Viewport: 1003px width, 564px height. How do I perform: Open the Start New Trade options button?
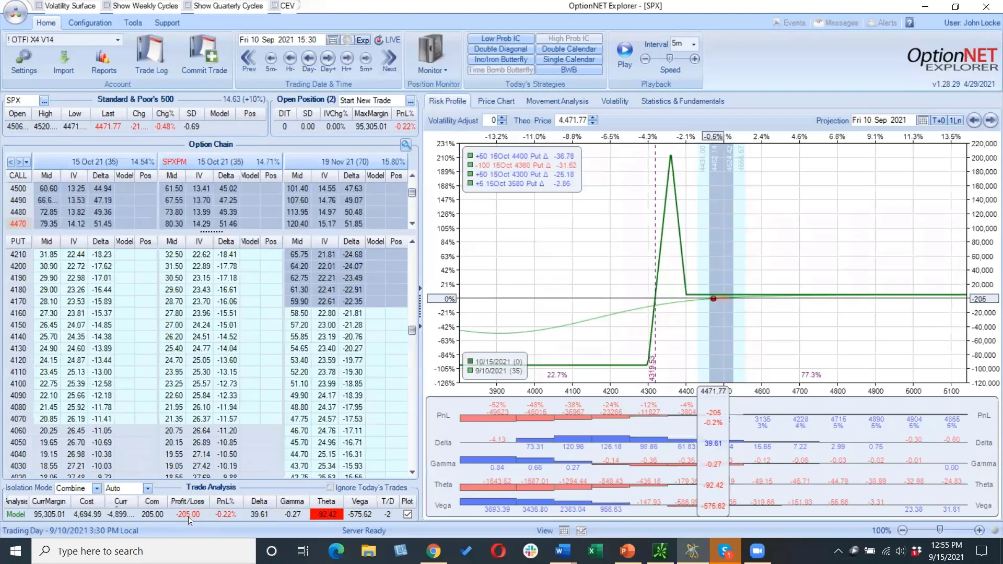[x=411, y=101]
